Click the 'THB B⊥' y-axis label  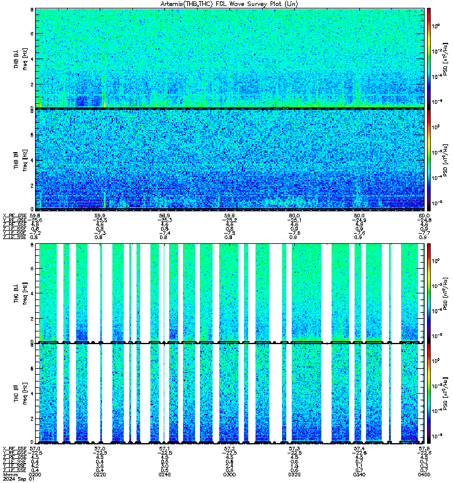(16, 59)
